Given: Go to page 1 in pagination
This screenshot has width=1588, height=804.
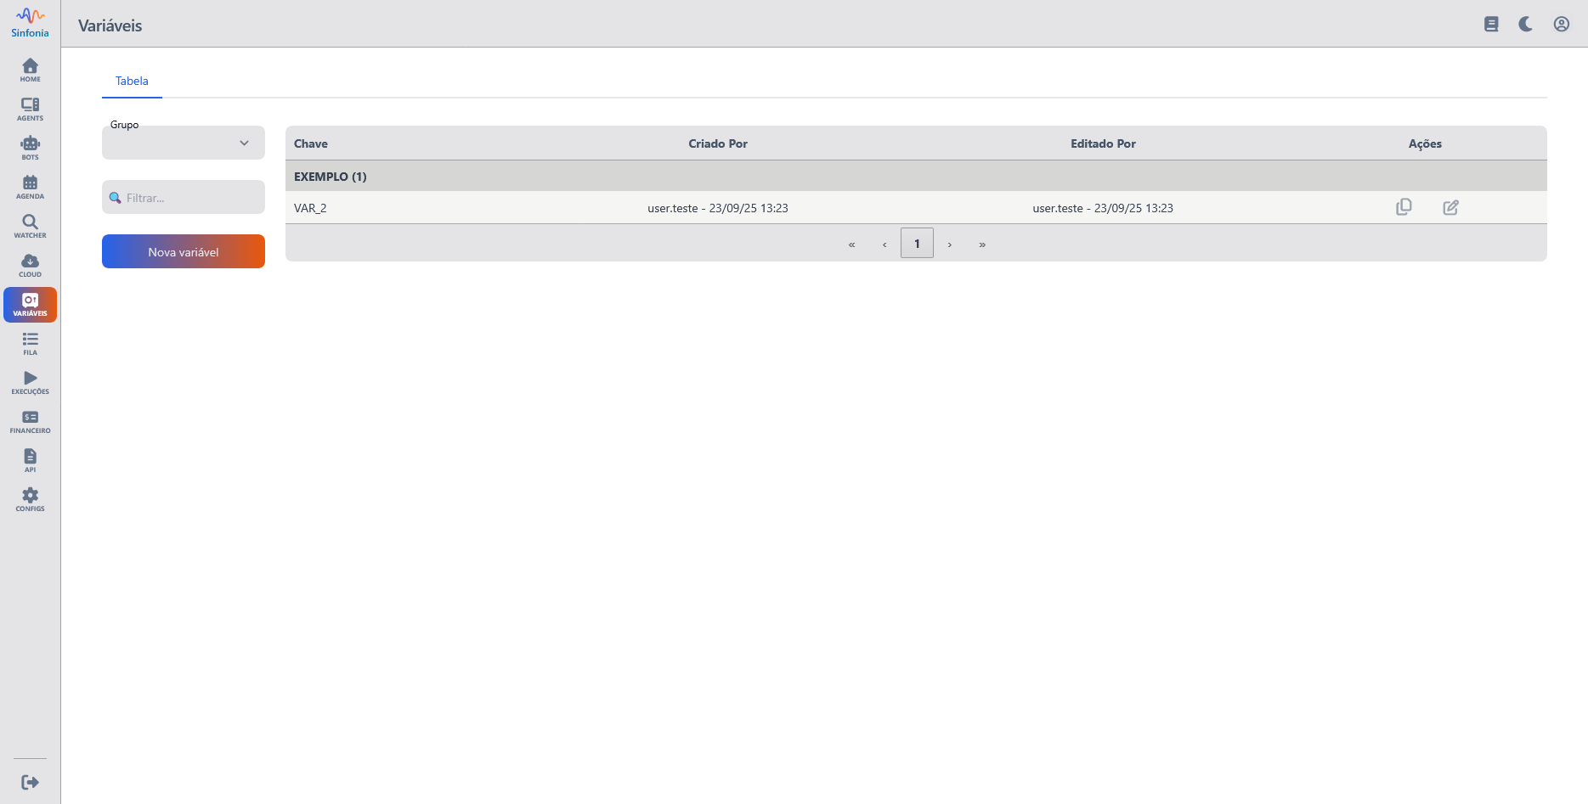Looking at the screenshot, I should tap(917, 244).
